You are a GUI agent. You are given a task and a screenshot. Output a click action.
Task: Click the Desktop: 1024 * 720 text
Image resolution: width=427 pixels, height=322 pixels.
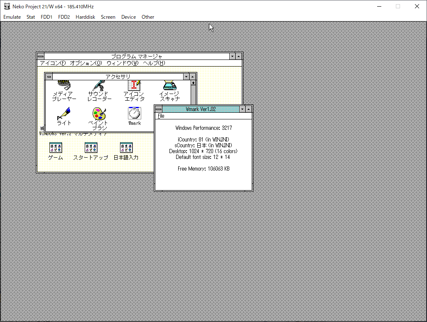(x=203, y=151)
